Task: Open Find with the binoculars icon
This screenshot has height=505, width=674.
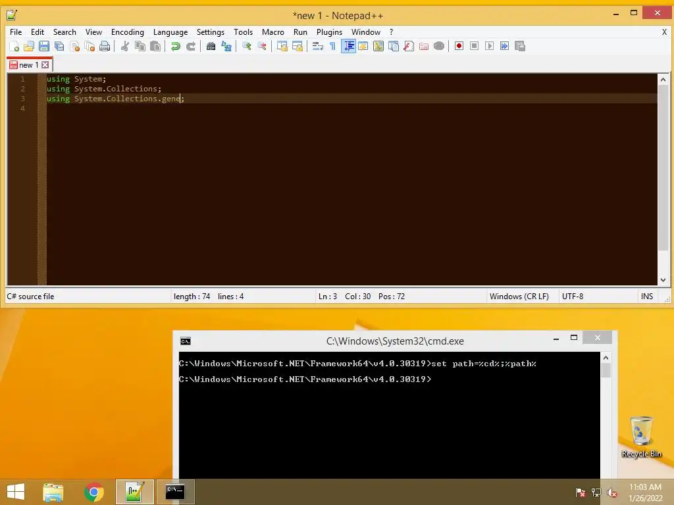Action: pyautogui.click(x=211, y=47)
